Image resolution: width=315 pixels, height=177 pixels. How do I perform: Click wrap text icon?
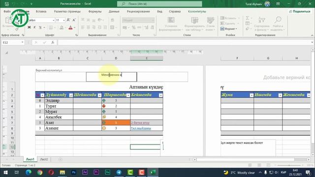coord(112,20)
